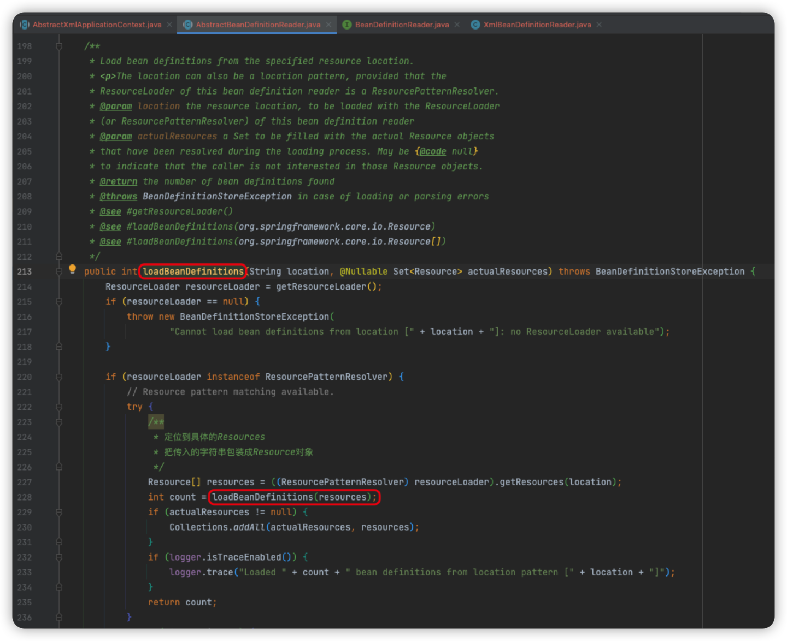
Task: Click 'Cannot load bean definitions' string literal
Action: [x=292, y=332]
